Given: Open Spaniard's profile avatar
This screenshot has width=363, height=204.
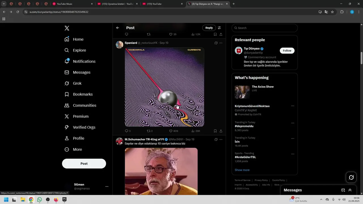Looking at the screenshot, I should coord(119,45).
